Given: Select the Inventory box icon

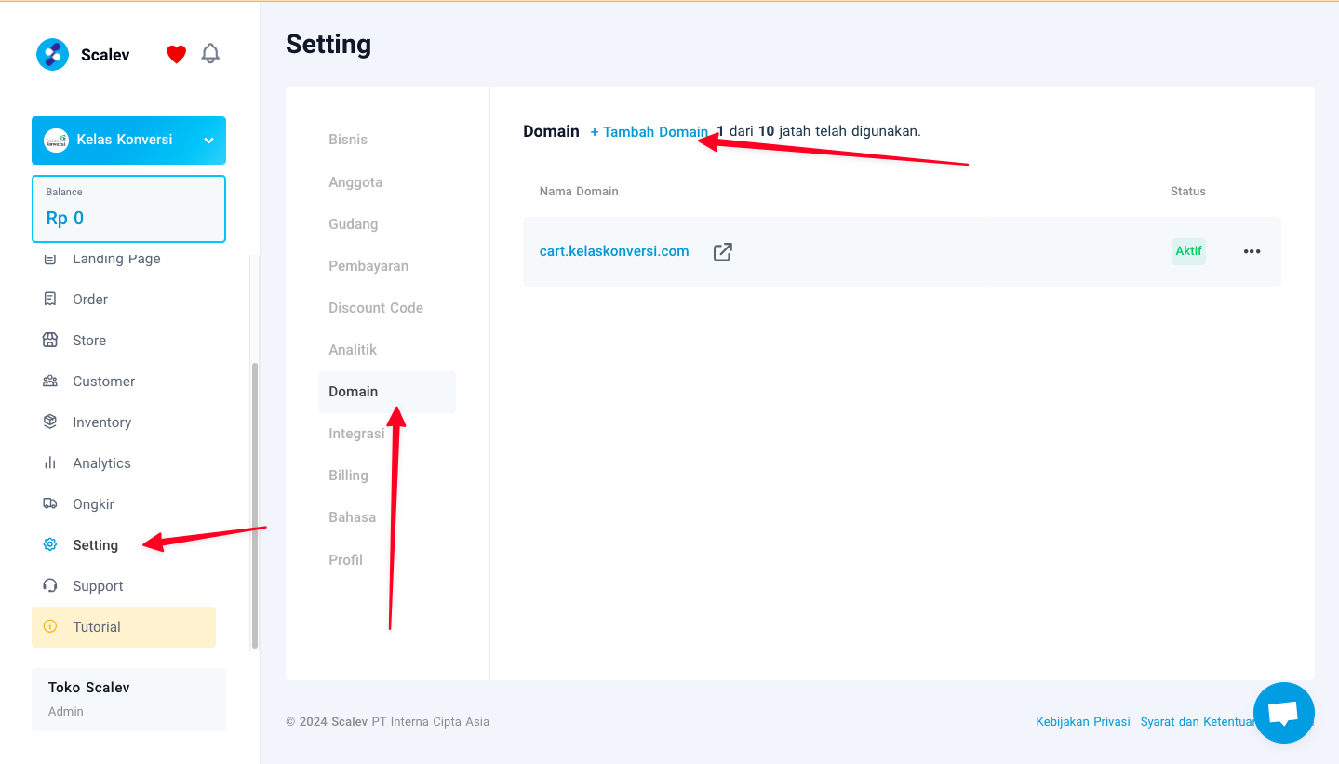Looking at the screenshot, I should [x=50, y=422].
